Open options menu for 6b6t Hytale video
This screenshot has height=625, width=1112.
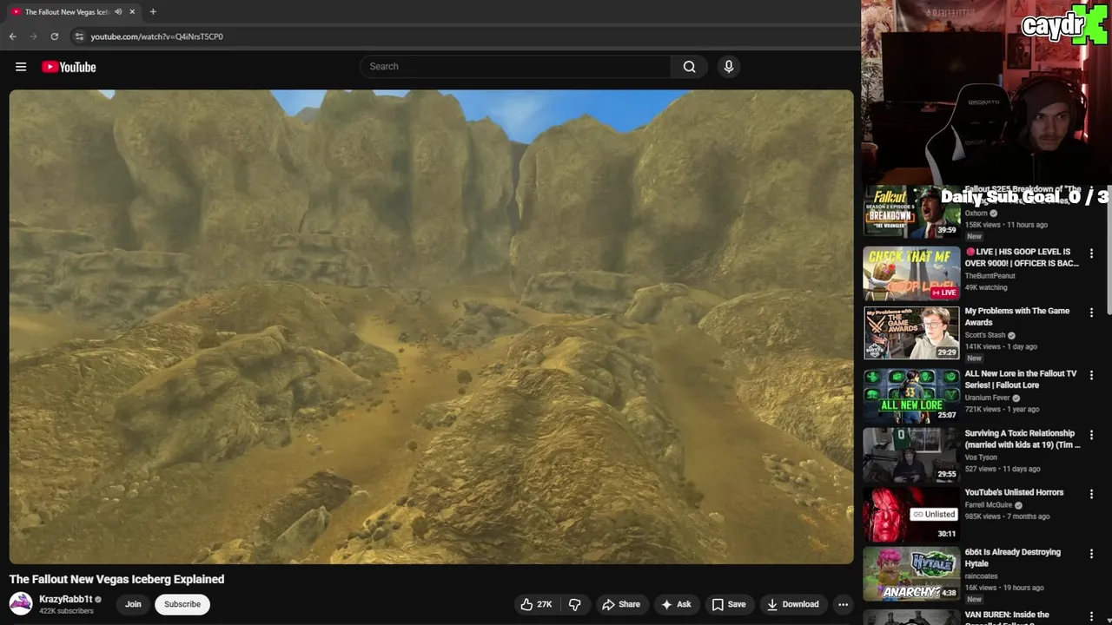[x=1092, y=554]
